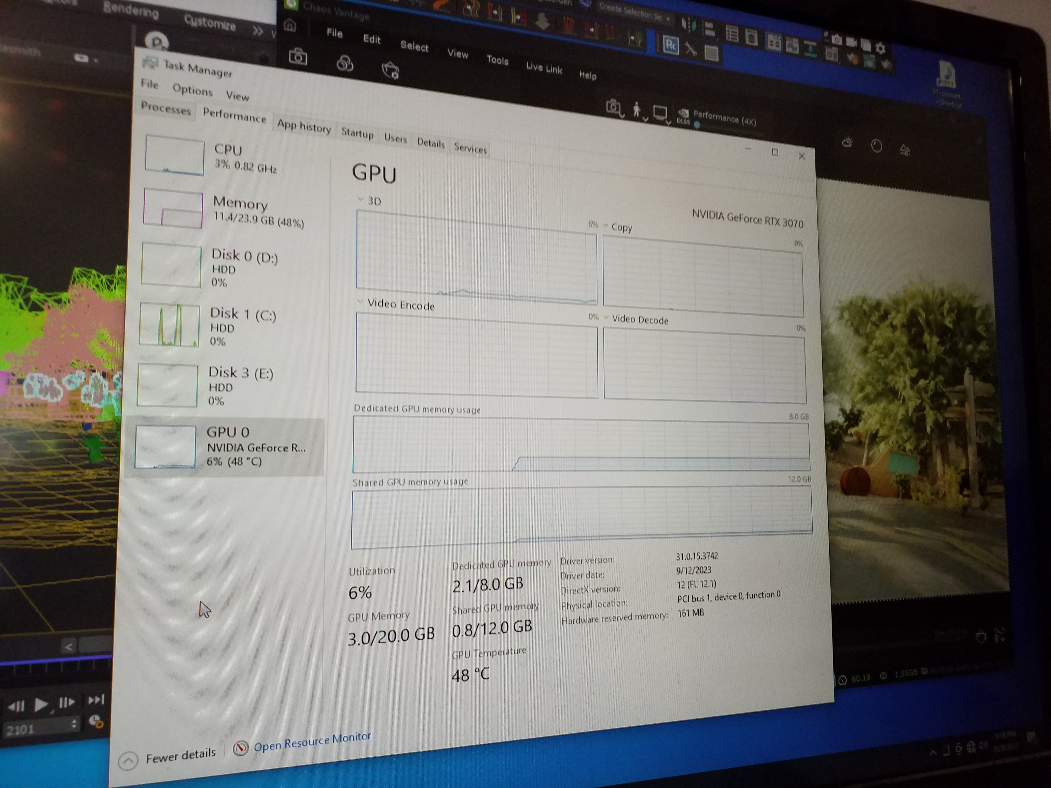The height and width of the screenshot is (788, 1051).
Task: Switch to the App history tab
Action: pyautogui.click(x=303, y=127)
